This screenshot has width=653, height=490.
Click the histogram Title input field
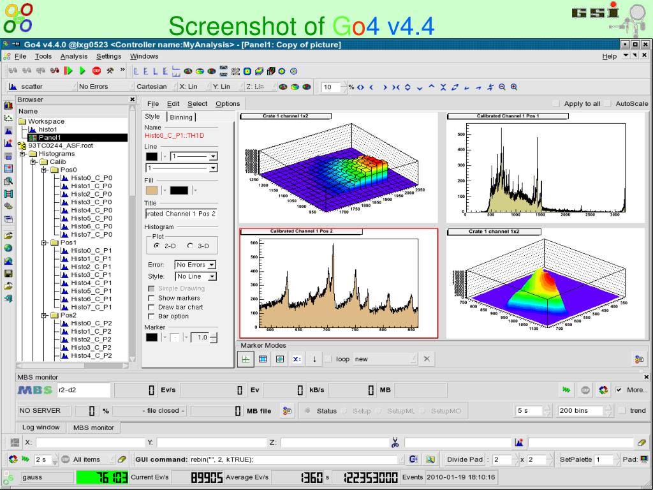[180, 214]
